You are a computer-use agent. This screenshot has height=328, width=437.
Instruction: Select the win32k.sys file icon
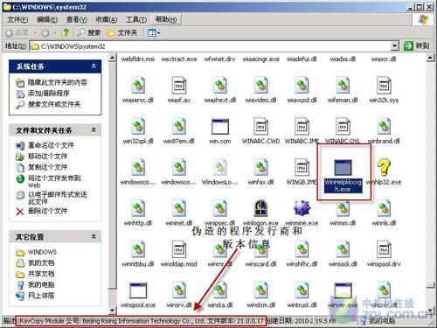pyautogui.click(x=384, y=86)
